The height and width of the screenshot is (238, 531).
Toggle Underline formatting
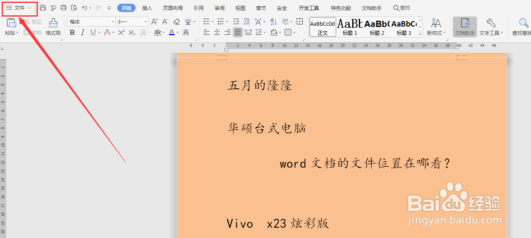point(93,32)
